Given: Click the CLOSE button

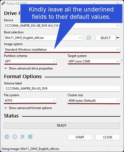Looking at the screenshot, I should tap(108, 137).
